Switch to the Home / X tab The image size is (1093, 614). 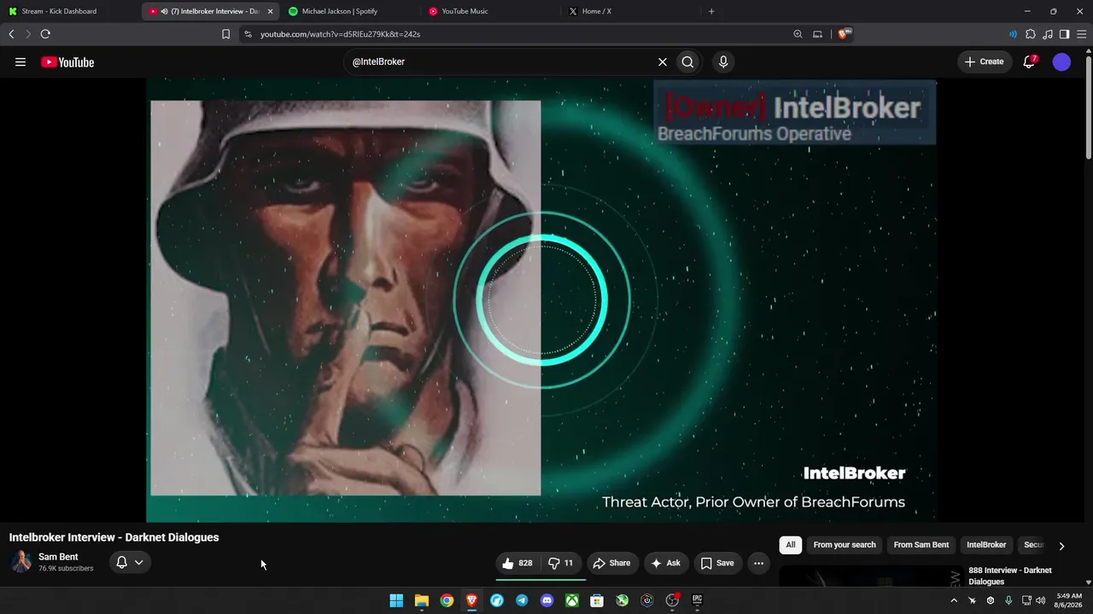(x=628, y=11)
